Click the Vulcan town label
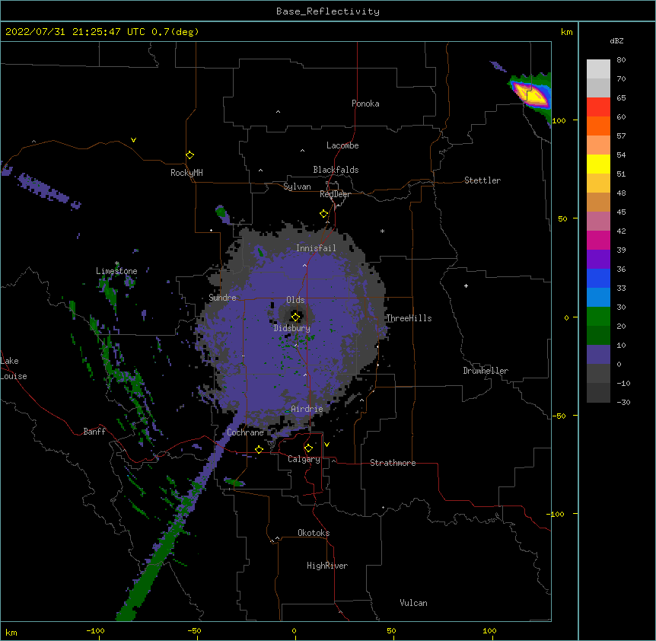Viewport: 656px width, 641px height. (413, 603)
